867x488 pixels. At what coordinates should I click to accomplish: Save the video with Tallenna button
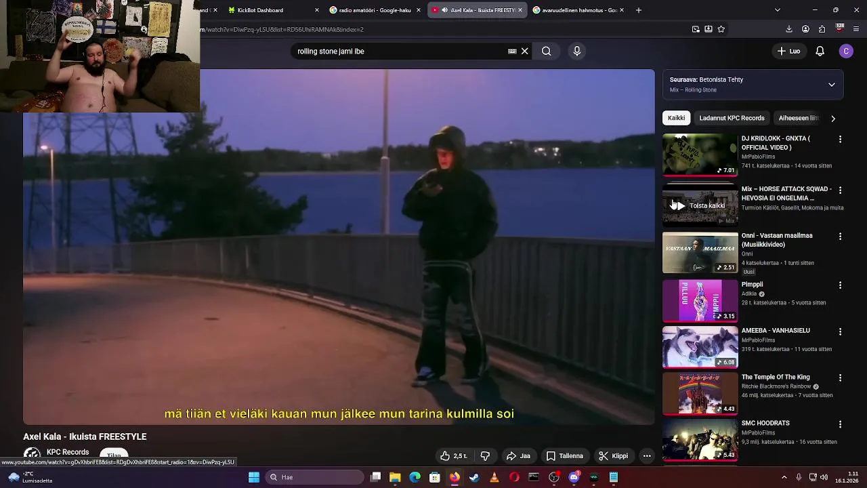tap(564, 456)
